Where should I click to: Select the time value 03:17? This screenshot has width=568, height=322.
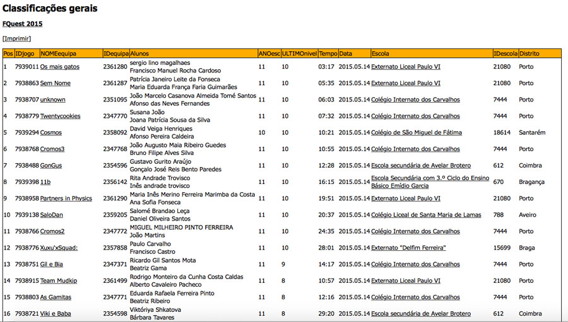pos(326,67)
